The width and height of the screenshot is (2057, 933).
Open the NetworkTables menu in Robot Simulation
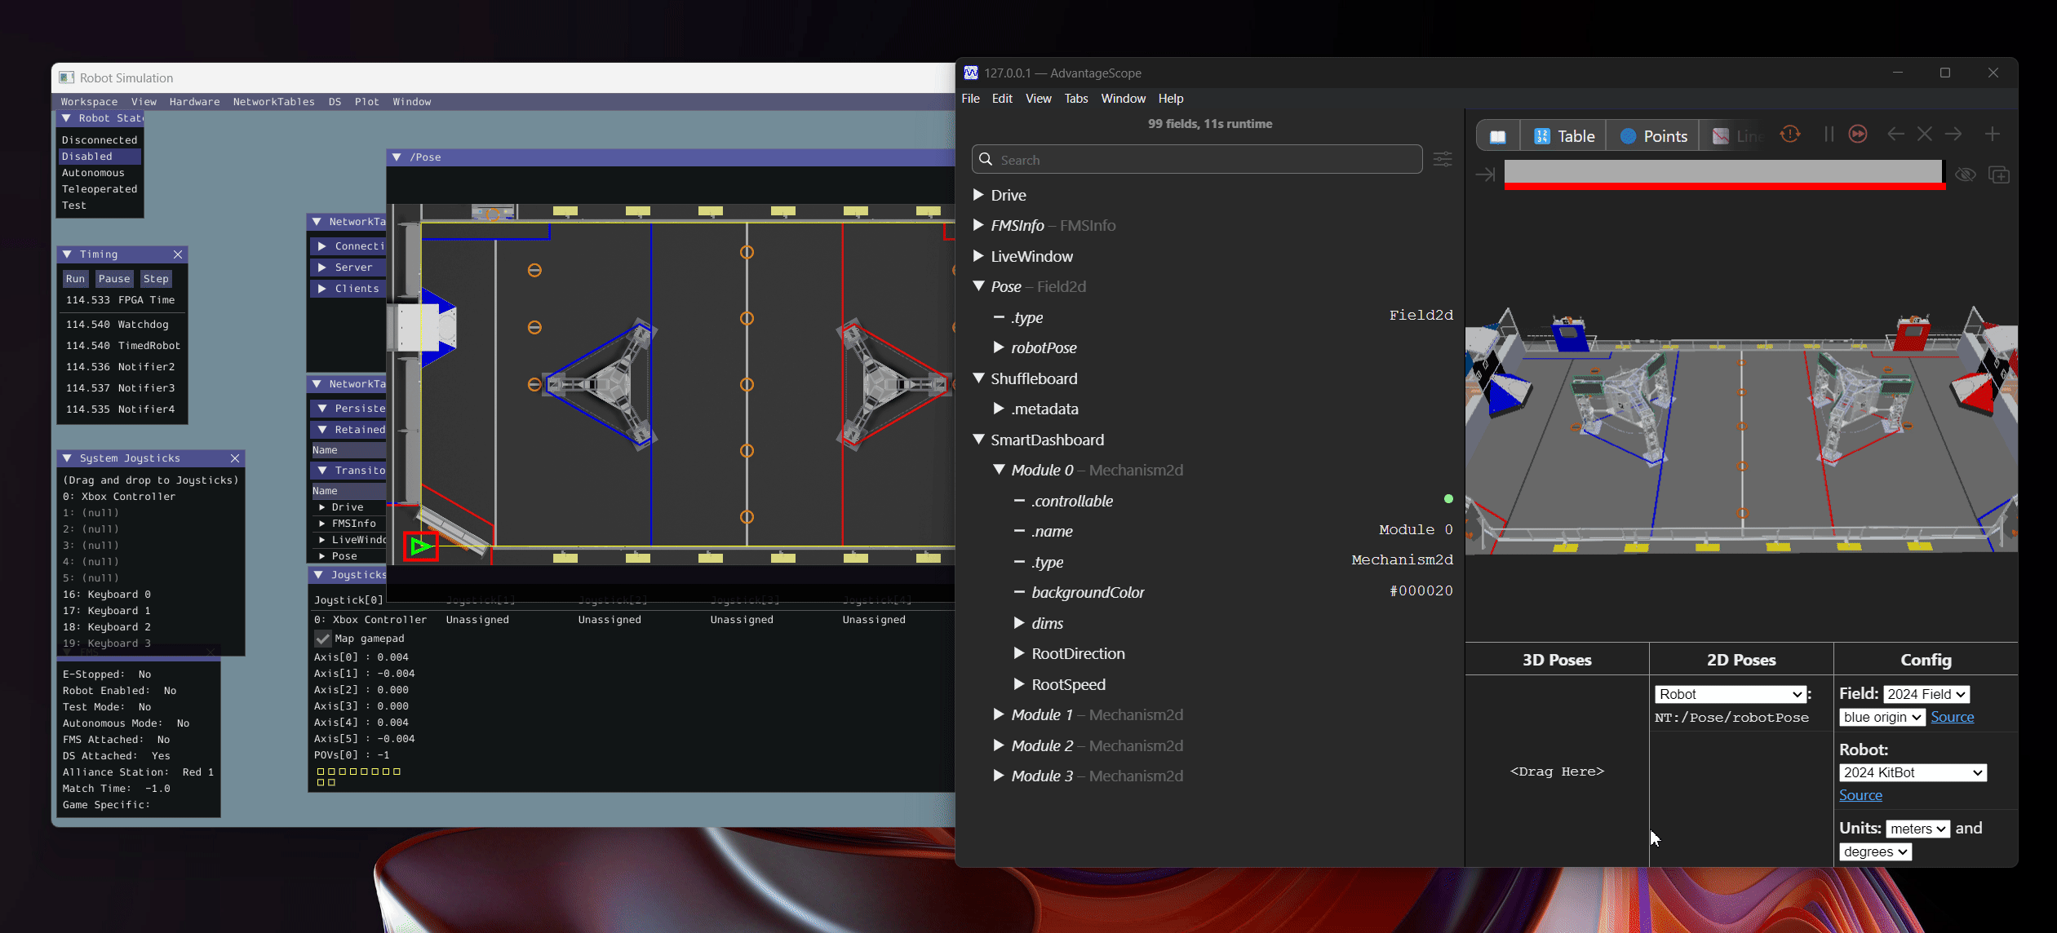(273, 102)
